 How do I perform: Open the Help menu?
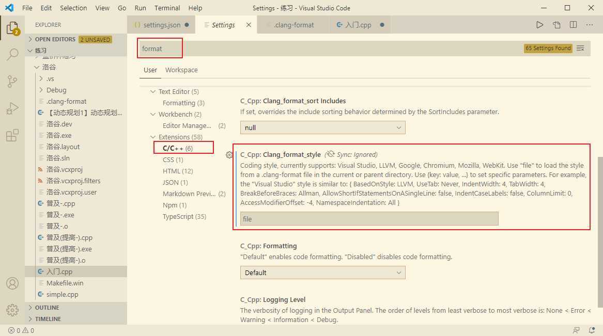[195, 8]
